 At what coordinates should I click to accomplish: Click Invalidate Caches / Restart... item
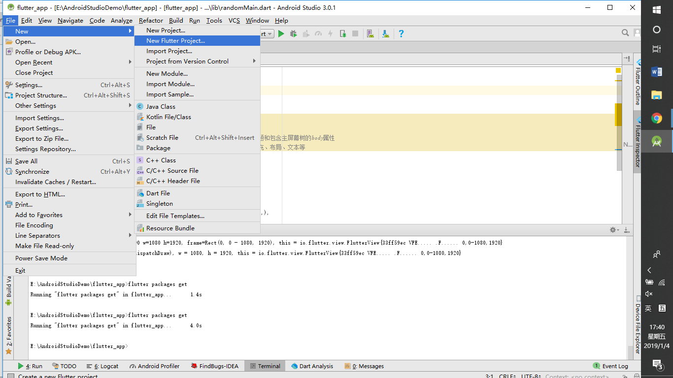[69, 182]
